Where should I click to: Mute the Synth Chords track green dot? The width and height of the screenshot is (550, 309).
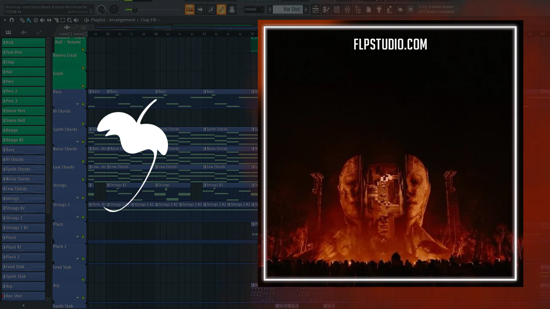pos(83,142)
